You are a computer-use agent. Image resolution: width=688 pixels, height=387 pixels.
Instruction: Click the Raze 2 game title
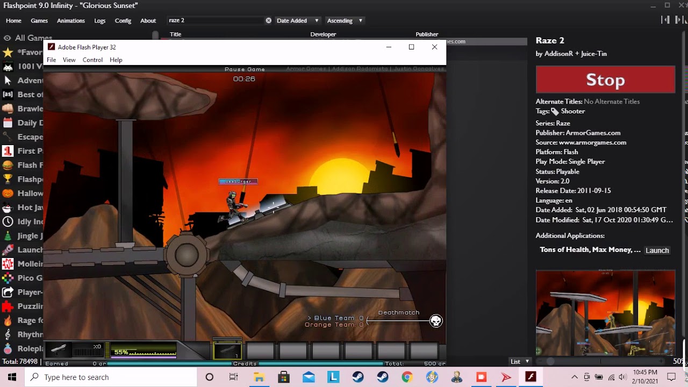(x=550, y=41)
